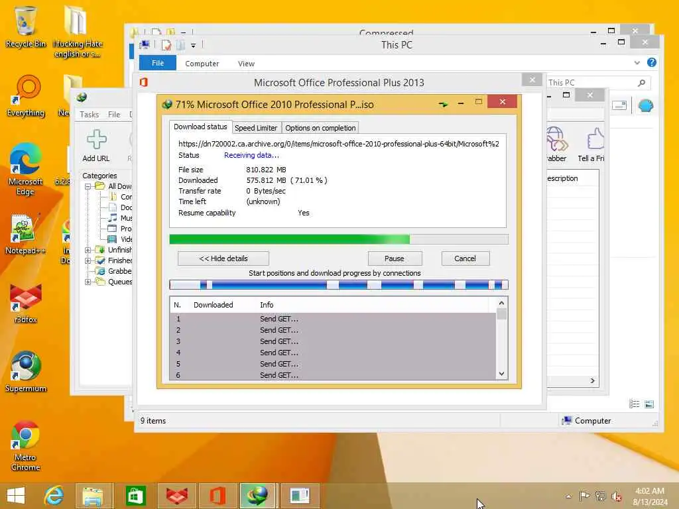
Task: Open the File ribbon tab in This PC
Action: pos(158,63)
